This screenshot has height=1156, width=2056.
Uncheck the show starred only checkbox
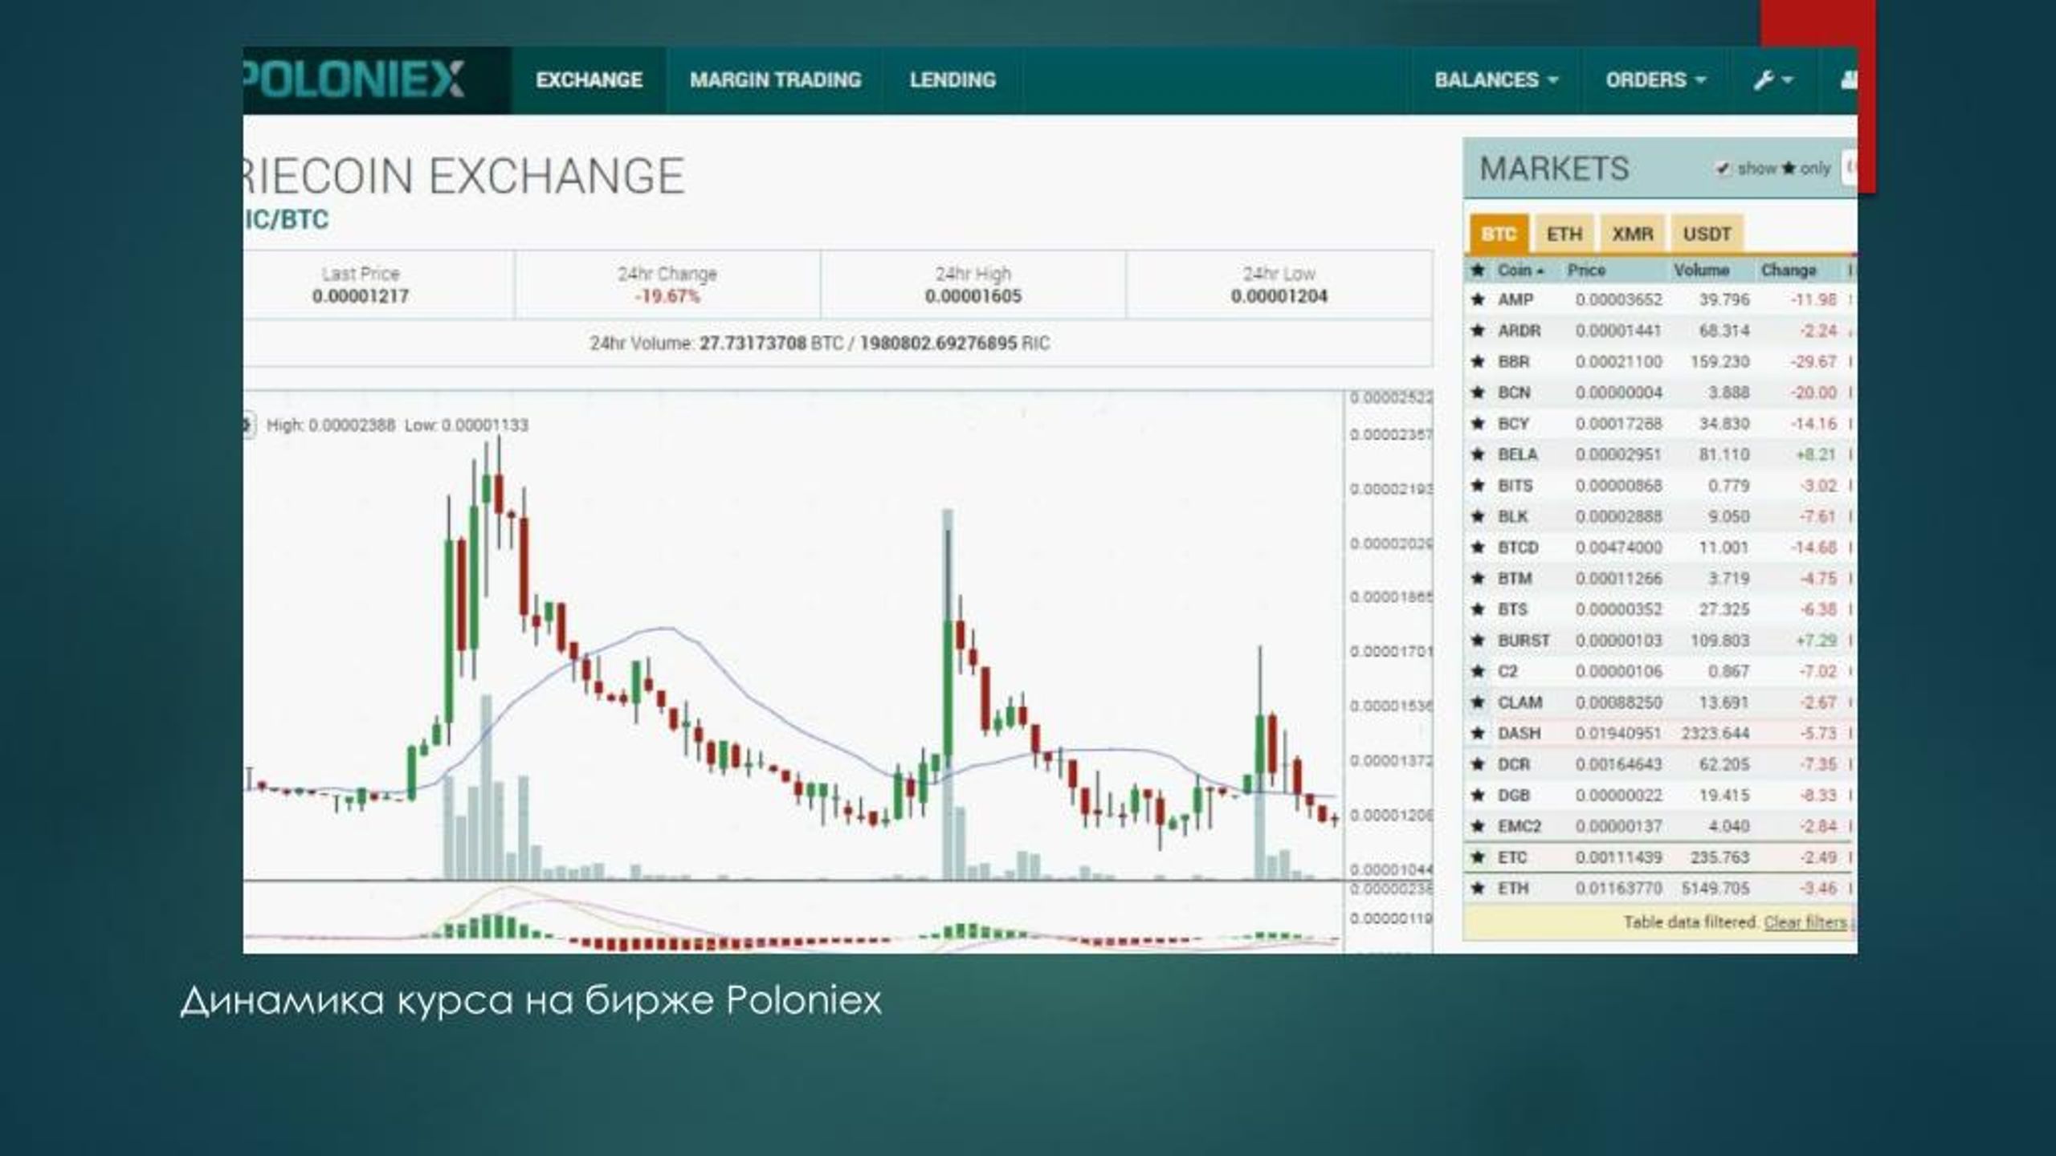[x=1722, y=169]
